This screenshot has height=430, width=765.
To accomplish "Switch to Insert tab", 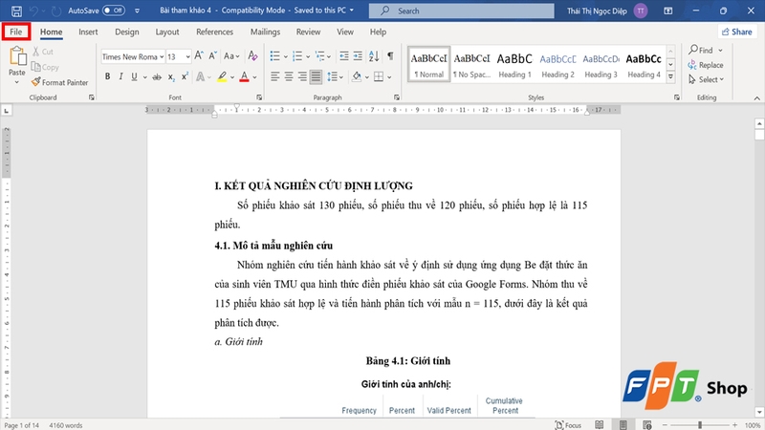I will pyautogui.click(x=88, y=32).
